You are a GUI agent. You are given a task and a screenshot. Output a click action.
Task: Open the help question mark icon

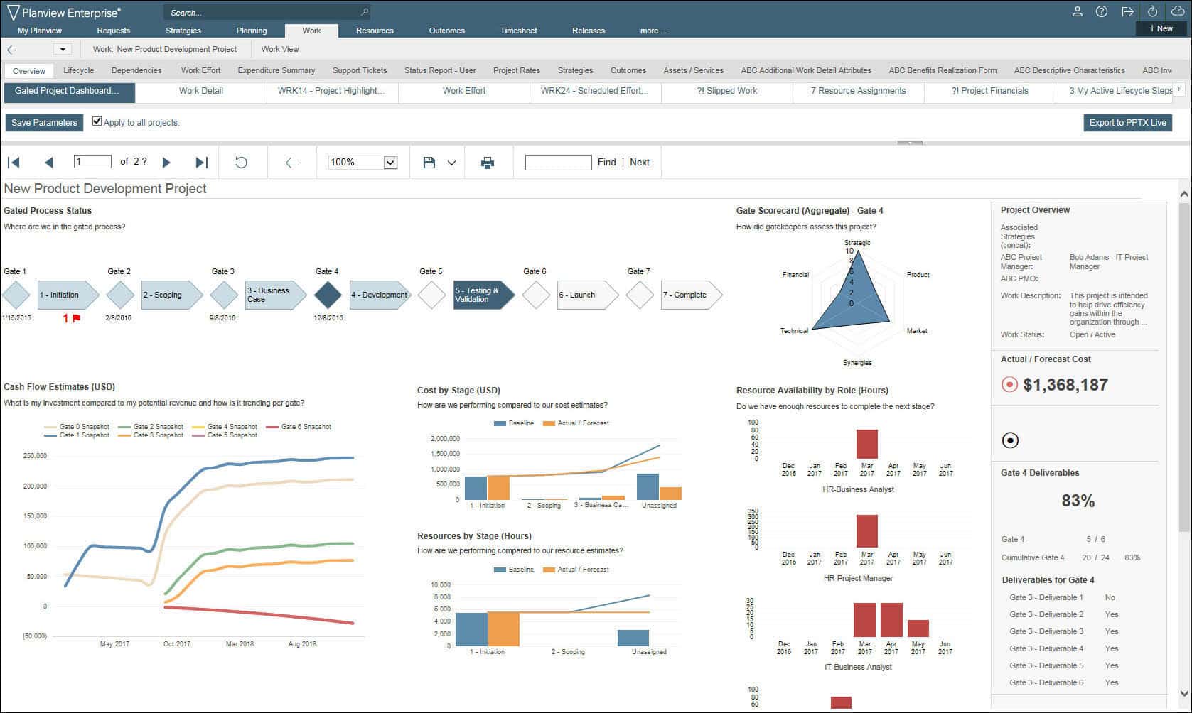tap(1102, 12)
